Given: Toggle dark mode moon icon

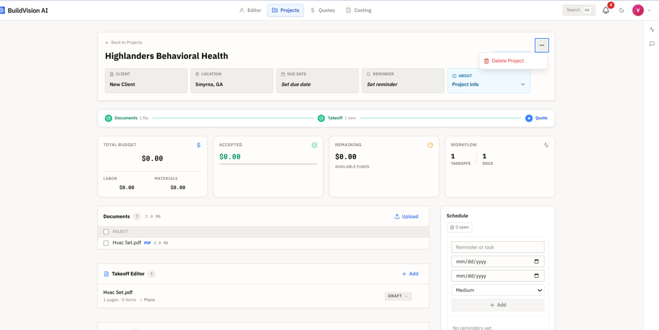Looking at the screenshot, I should tap(622, 10).
